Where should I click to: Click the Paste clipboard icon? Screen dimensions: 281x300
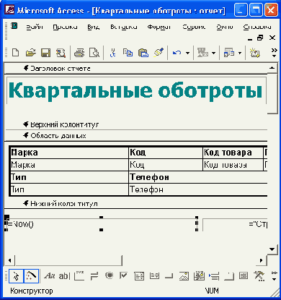point(143,52)
